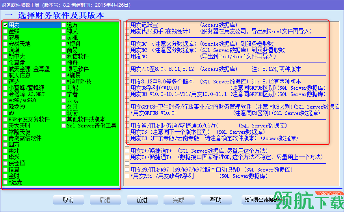
Task: Check 航天金穗 金算盘 option
Action: tap(6, 69)
